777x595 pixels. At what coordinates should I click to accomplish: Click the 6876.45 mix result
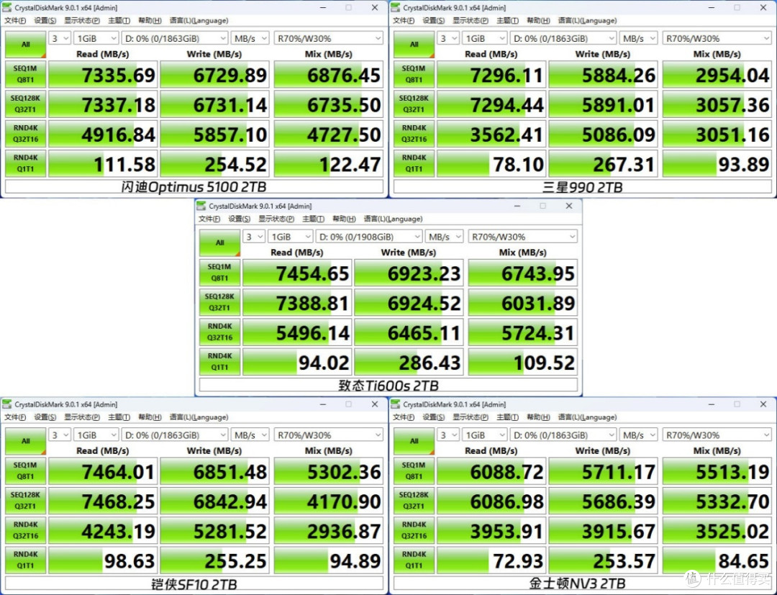[329, 75]
